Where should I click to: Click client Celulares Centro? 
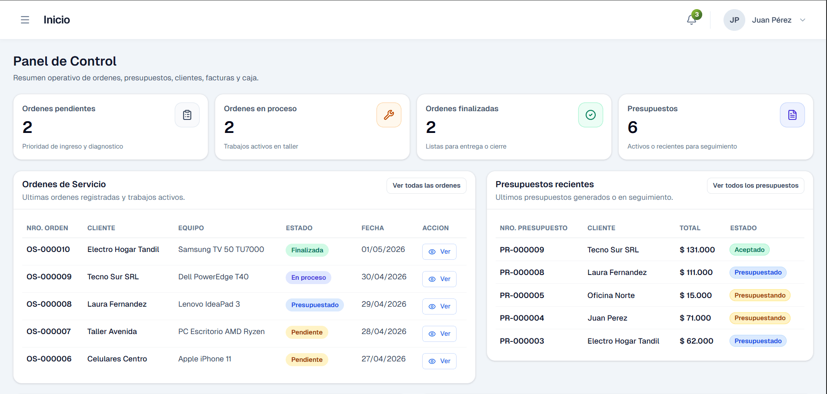pos(117,359)
